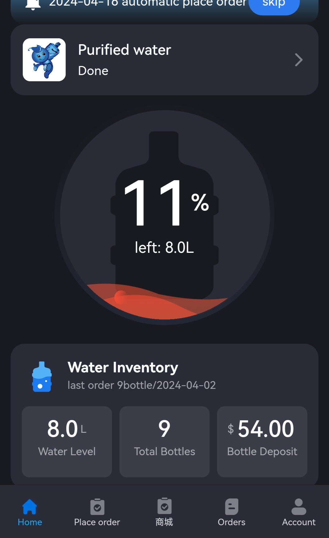
Task: Open the Total Bottles card
Action: [165, 441]
